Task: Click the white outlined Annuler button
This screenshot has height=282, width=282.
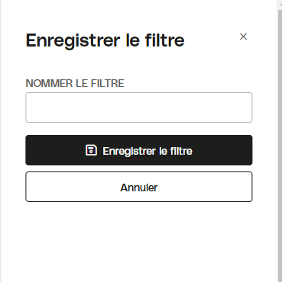Action: click(x=139, y=187)
